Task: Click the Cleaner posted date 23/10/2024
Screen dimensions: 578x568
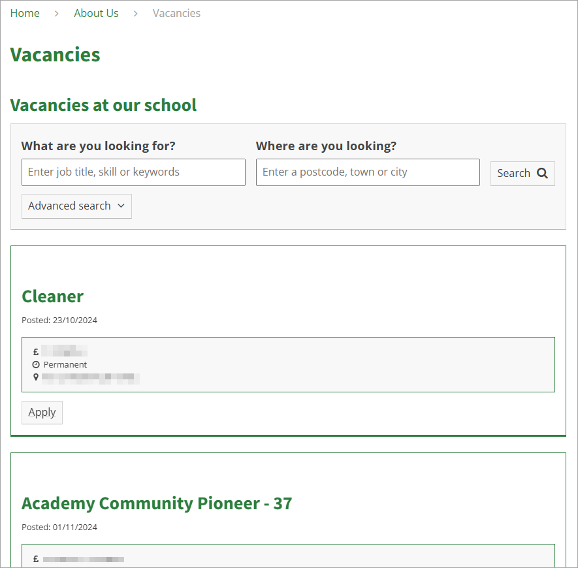Action: point(59,321)
